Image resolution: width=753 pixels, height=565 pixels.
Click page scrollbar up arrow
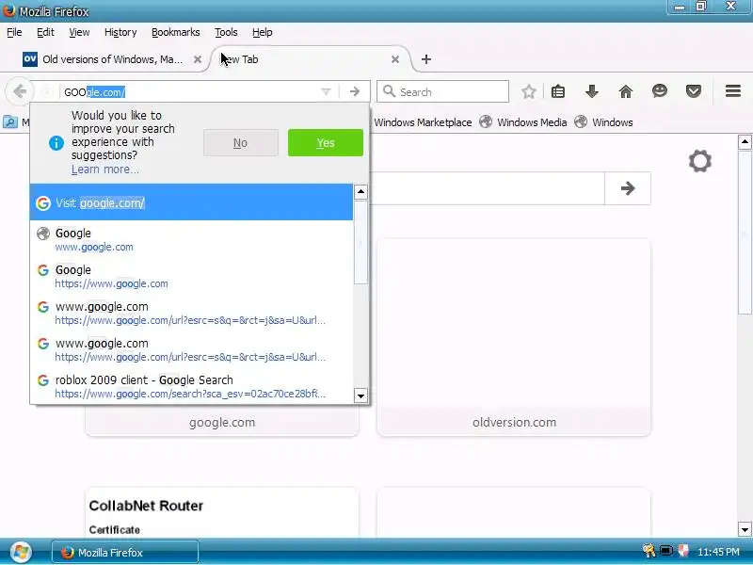[x=745, y=142]
